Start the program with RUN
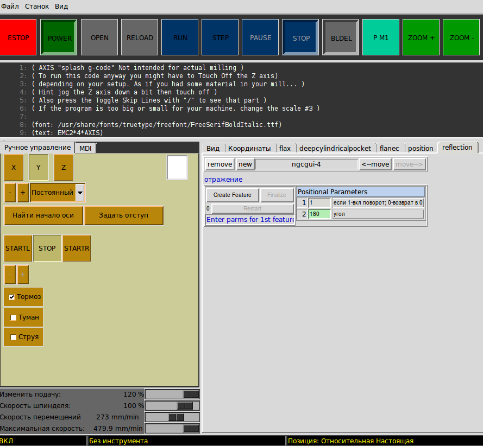Viewport: 483px width, 446px height. (x=180, y=37)
